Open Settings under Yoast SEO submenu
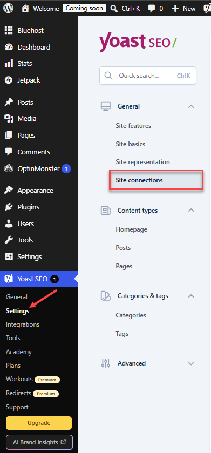211x453 pixels. 17,311
